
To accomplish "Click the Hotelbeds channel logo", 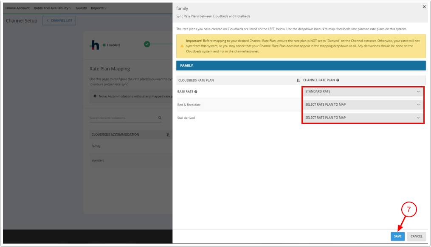I will (x=95, y=45).
